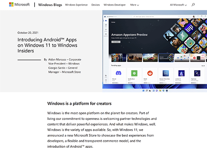Click author name Aidan Marcuss
207x148 pixels.
pos(57,60)
